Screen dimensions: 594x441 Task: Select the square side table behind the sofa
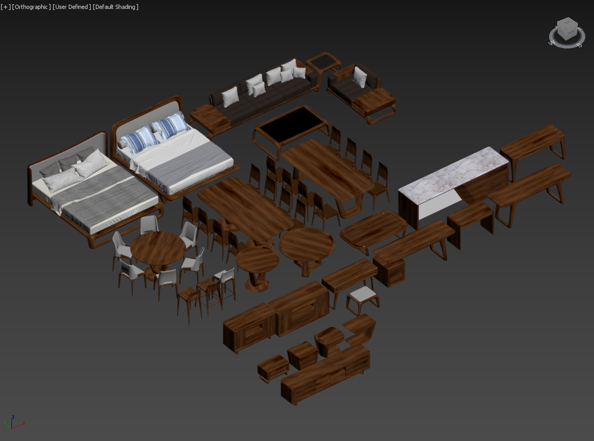[x=323, y=64]
